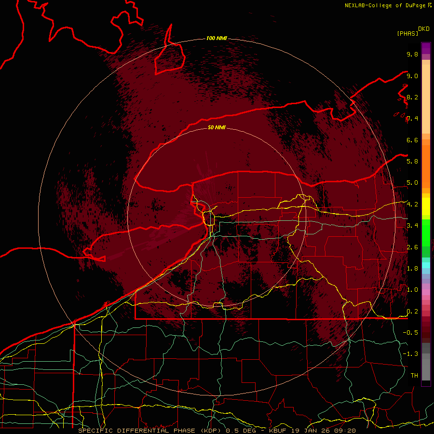Viewport: 434px width, 434px height.
Task: Click the 50 NMI range ring label
Action: [217, 127]
